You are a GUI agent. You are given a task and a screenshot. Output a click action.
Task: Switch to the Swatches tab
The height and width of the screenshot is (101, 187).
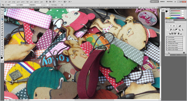pos(173,9)
